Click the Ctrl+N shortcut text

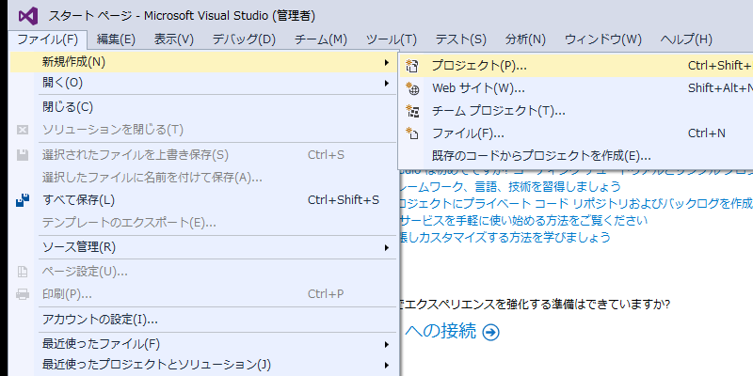point(707,133)
